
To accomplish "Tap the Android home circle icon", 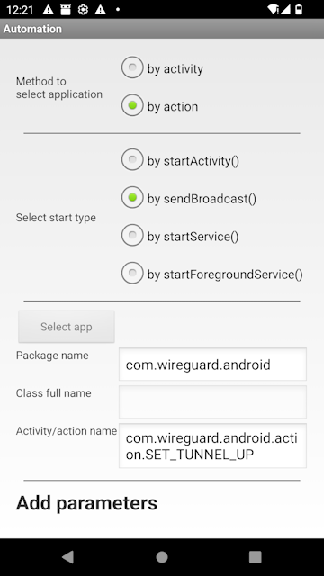I will (162, 557).
